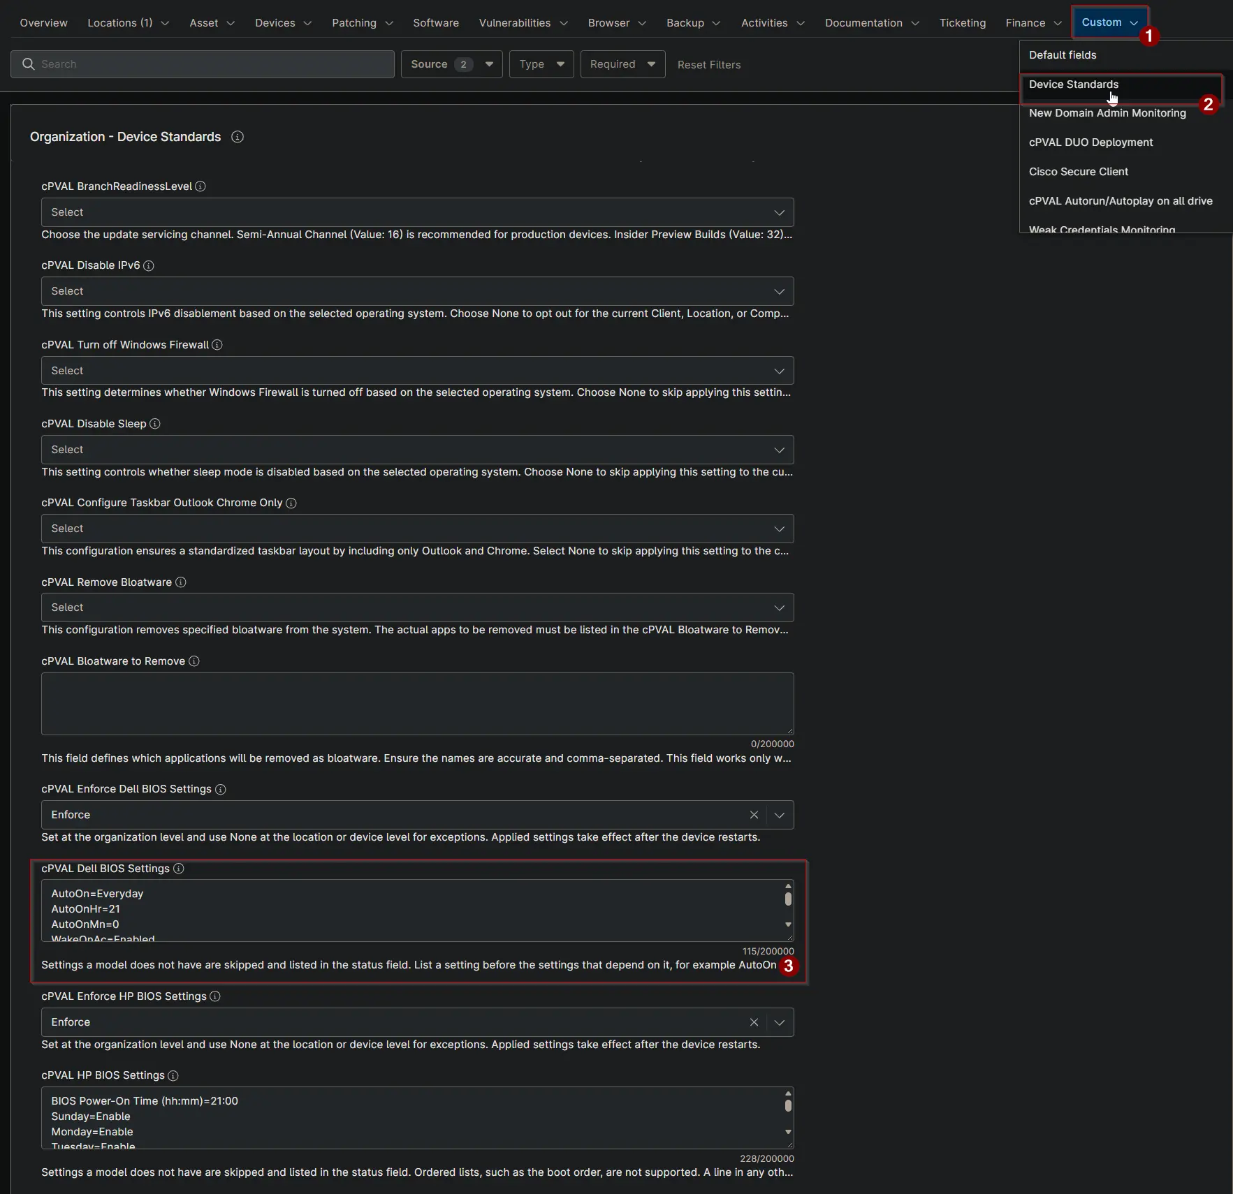Click info icon next to cPVAL Disable Sleep
This screenshot has height=1194, width=1233.
[155, 424]
